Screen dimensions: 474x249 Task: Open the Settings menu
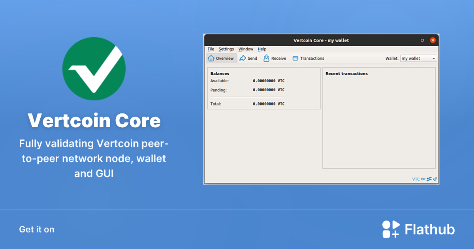coord(226,49)
